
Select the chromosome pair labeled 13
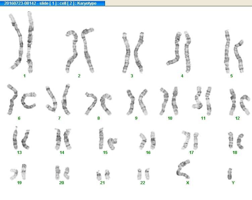click(x=21, y=138)
